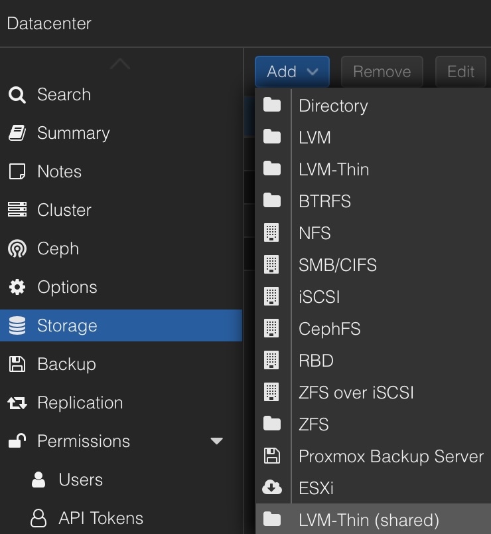The image size is (491, 534).
Task: Open the Replication page
Action: (121, 402)
